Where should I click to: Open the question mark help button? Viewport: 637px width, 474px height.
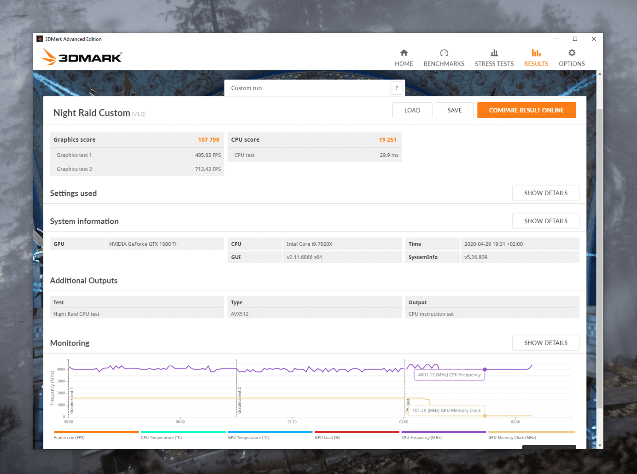point(397,88)
